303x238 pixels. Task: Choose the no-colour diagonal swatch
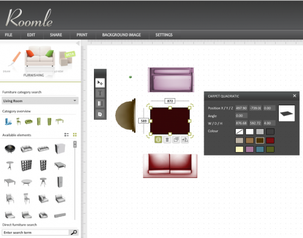[x=239, y=131]
